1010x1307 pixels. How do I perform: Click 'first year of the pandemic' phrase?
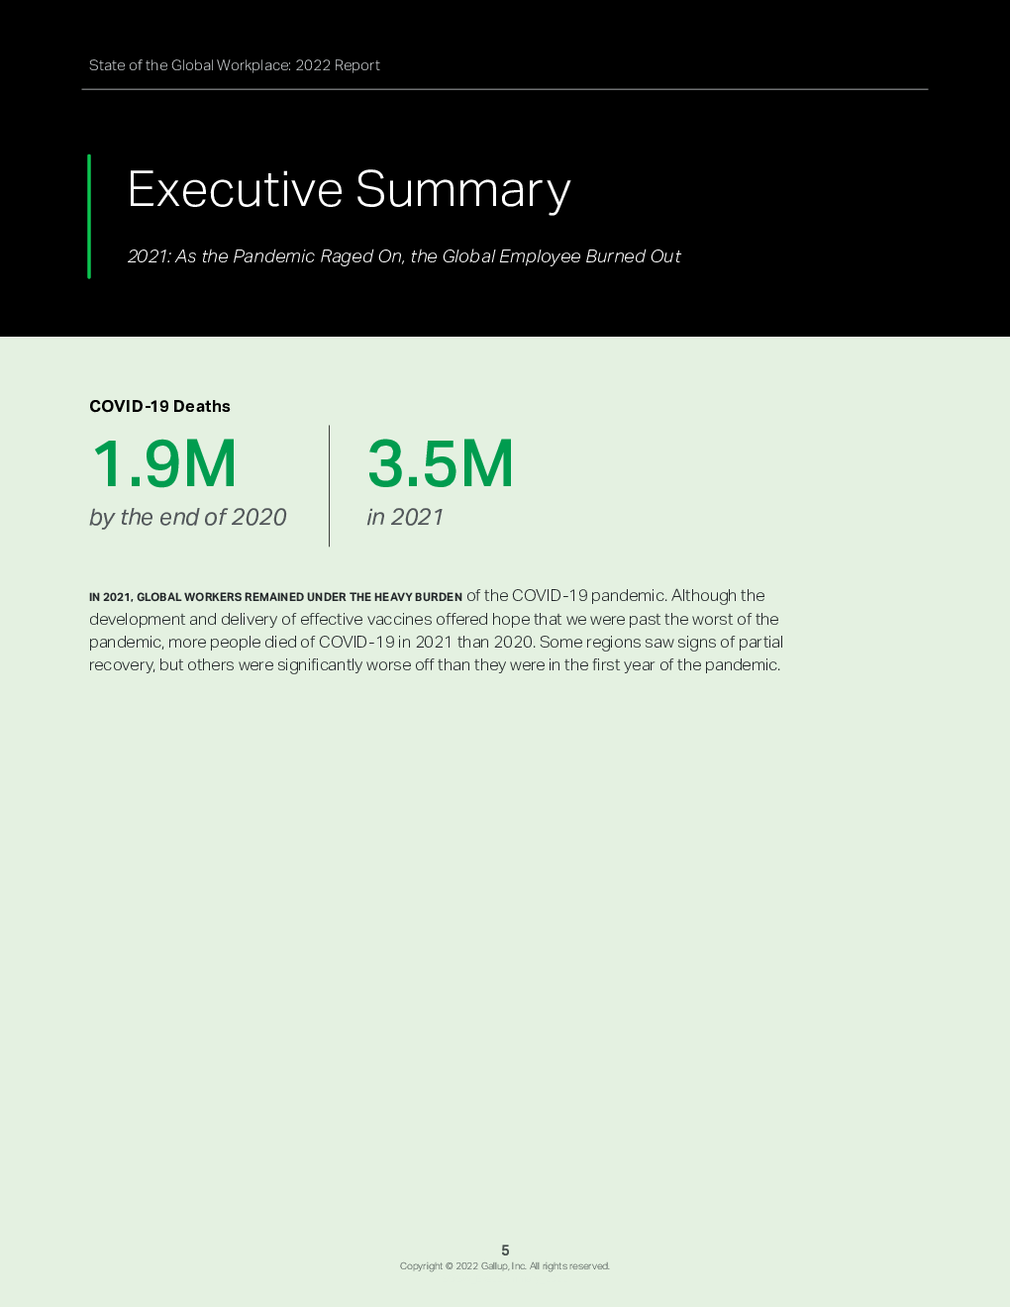[x=685, y=664]
